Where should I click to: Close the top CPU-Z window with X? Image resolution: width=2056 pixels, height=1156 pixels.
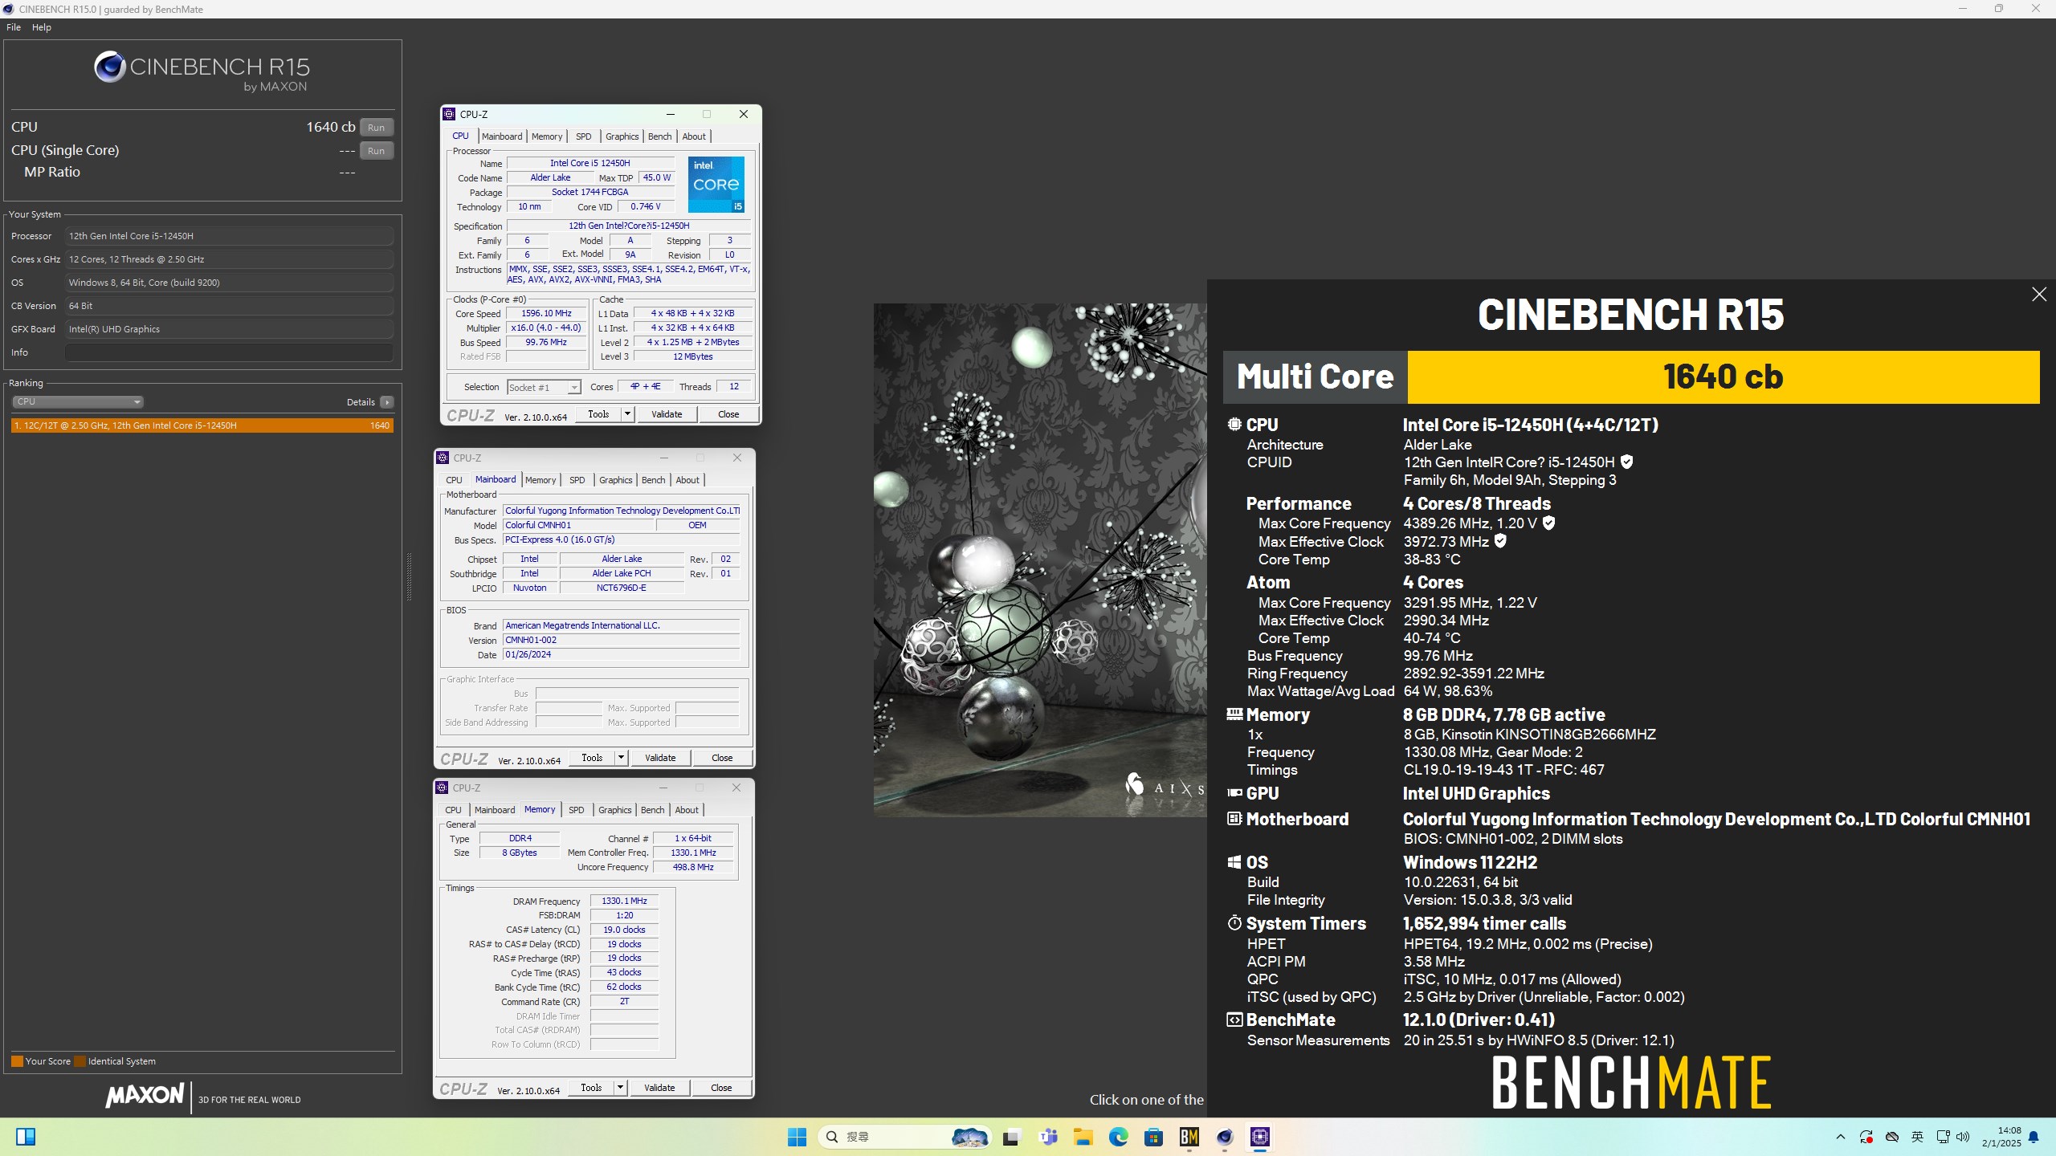point(744,115)
